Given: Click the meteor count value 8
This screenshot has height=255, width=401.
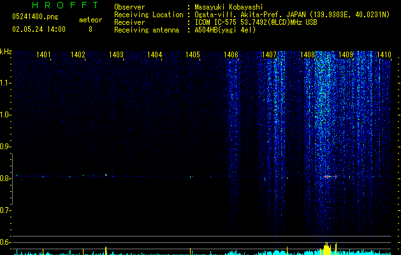Looking at the screenshot, I should pos(91,29).
